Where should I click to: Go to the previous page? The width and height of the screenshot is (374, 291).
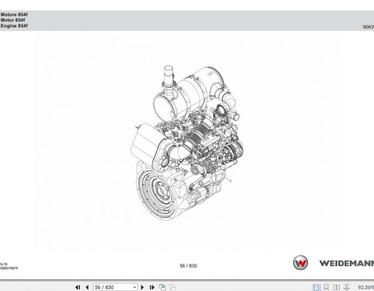[87, 287]
